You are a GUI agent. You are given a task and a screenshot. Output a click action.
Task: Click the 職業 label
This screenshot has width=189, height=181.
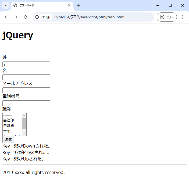click(7, 109)
